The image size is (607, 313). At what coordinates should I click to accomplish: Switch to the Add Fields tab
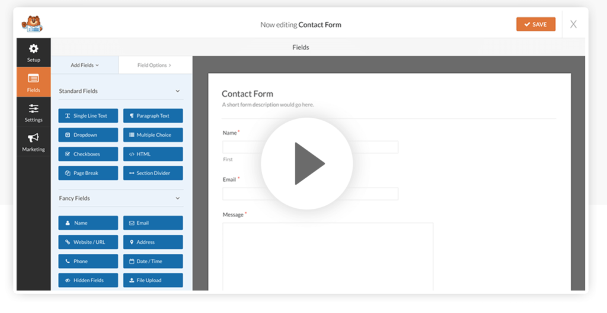pos(85,65)
